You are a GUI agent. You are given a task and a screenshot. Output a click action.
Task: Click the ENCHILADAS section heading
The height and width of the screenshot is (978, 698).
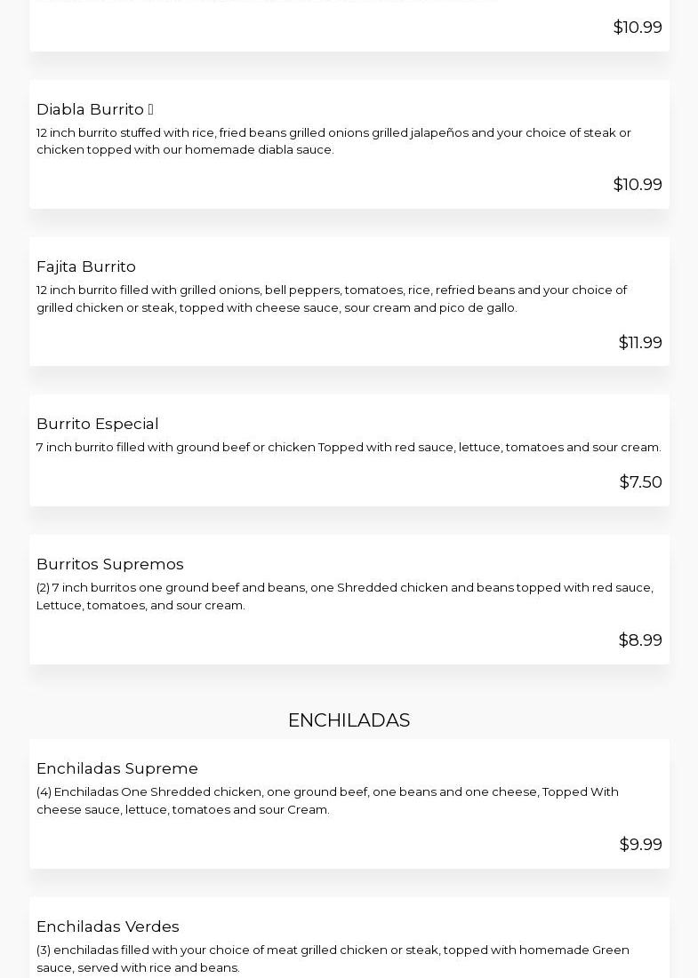click(349, 720)
